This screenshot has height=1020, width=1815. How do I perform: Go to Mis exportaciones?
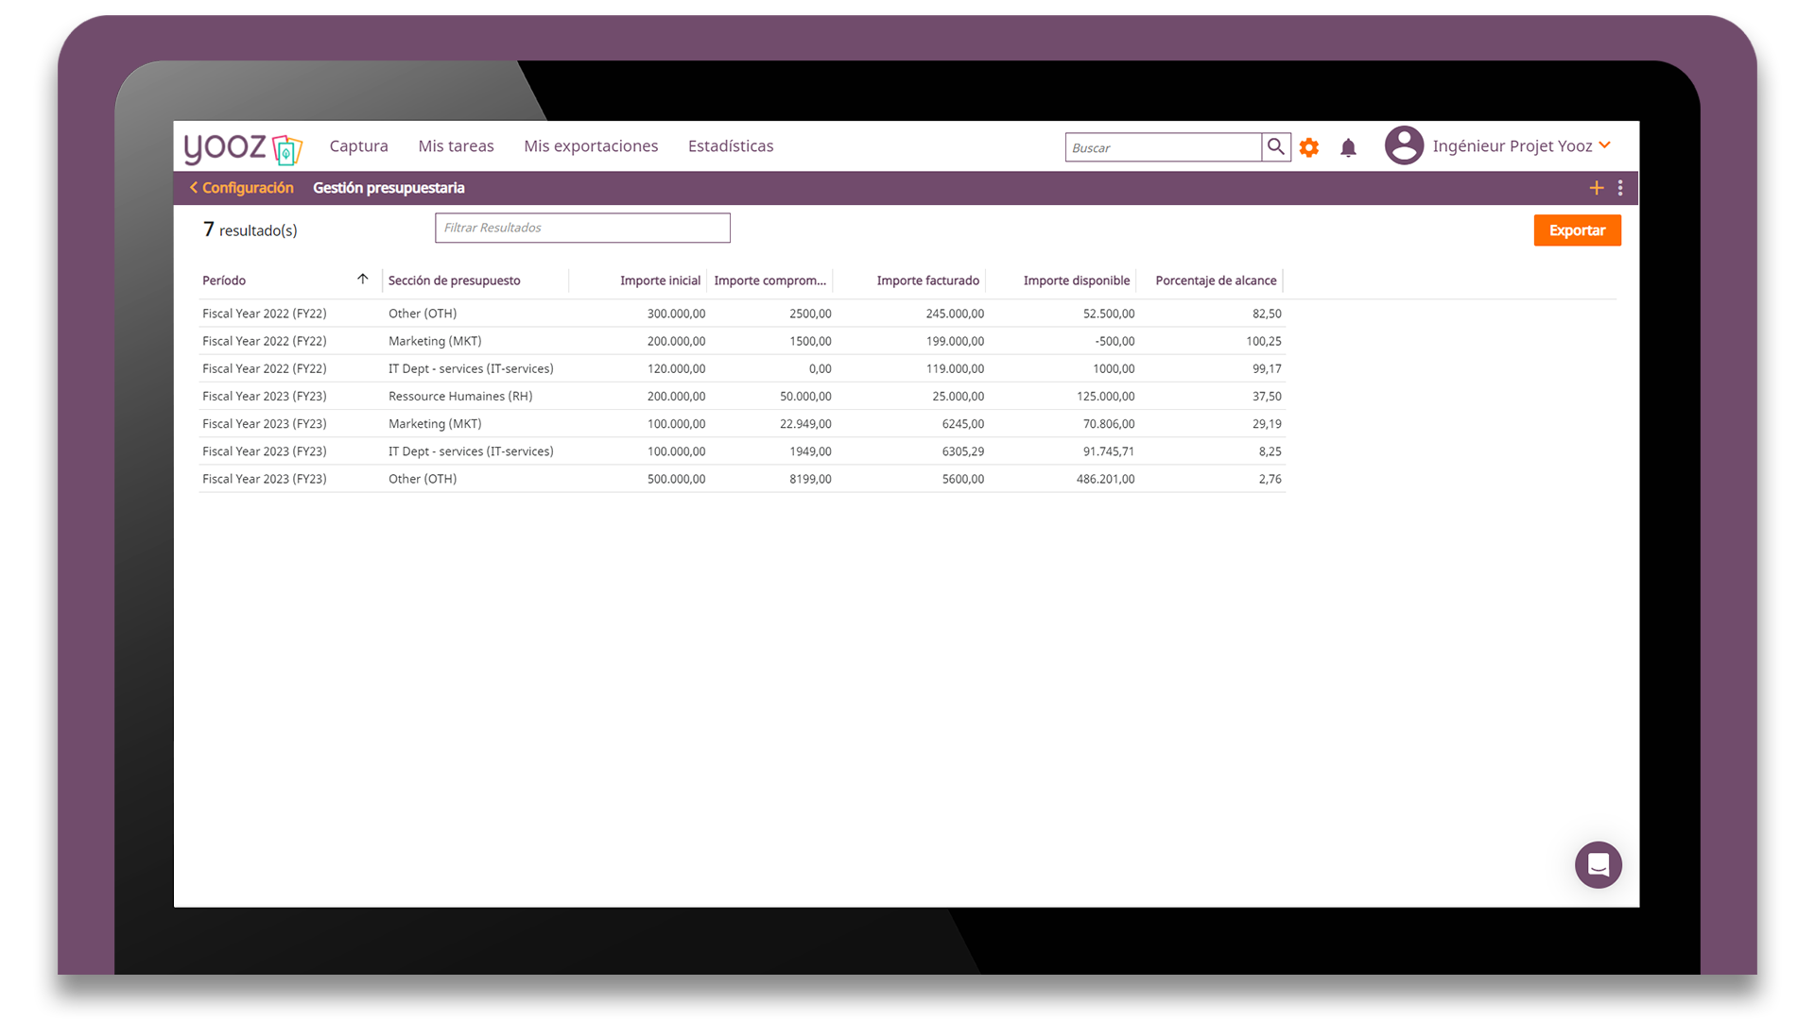tap(591, 146)
